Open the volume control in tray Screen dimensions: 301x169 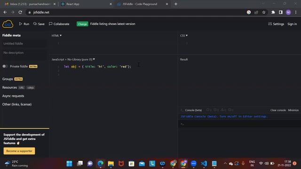tap(267, 163)
